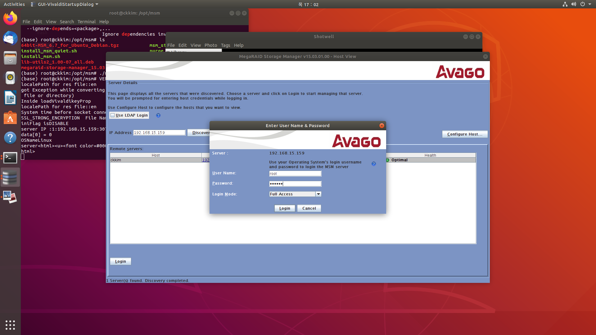The height and width of the screenshot is (335, 596).
Task: Click help icon next to Use LDAP Login
Action: click(x=158, y=115)
